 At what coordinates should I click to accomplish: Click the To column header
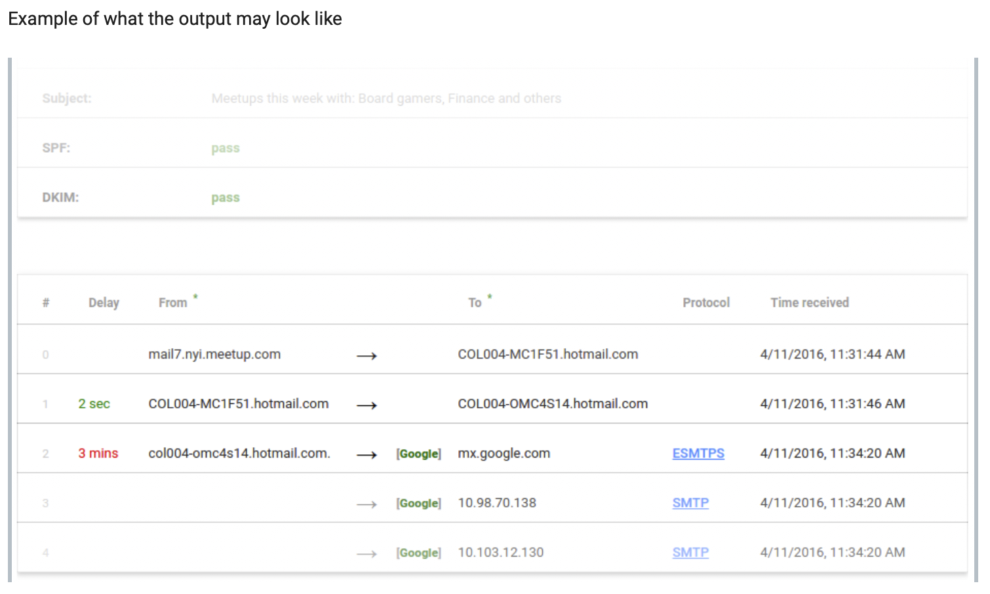[475, 303]
